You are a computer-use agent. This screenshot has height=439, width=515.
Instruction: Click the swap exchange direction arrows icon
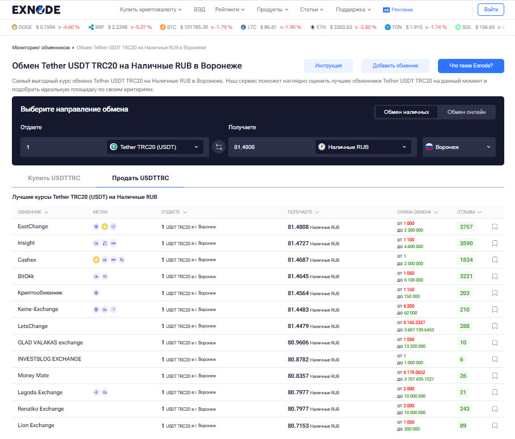[219, 147]
